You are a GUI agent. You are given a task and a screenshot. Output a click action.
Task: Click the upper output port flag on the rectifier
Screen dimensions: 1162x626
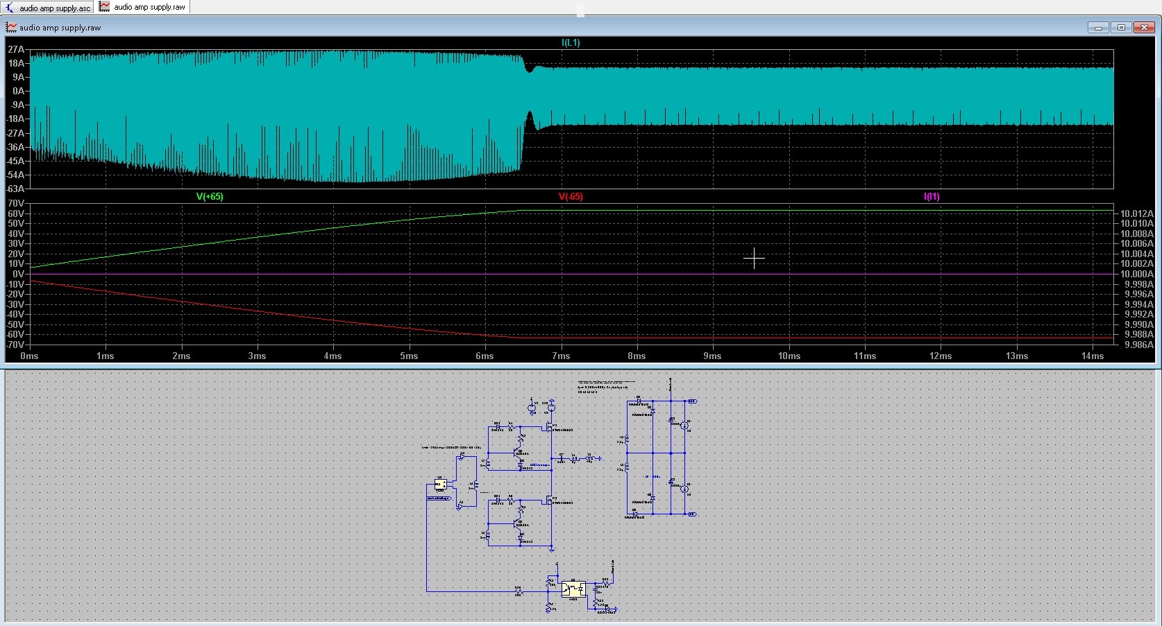coord(693,401)
